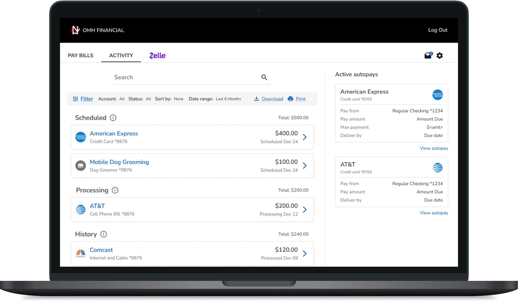Click the search magnifier icon
This screenshot has width=518, height=302.
coord(264,77)
